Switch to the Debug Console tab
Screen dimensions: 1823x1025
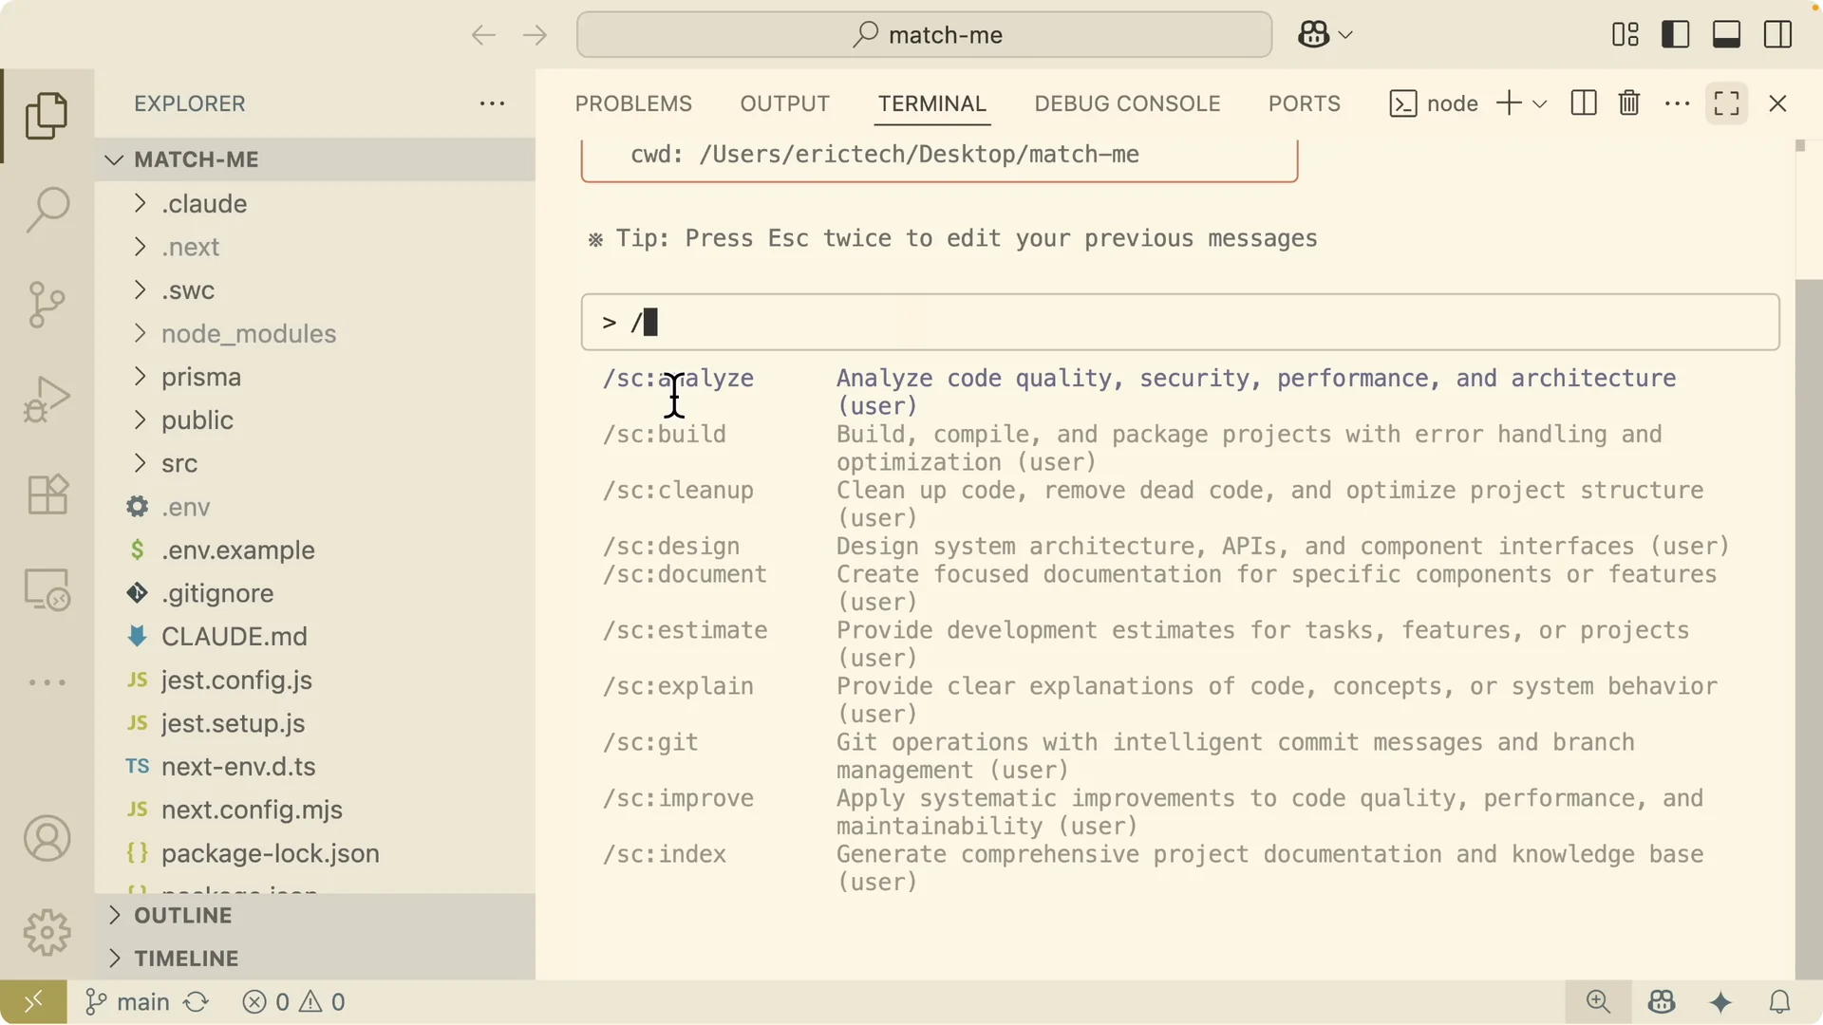1127,103
